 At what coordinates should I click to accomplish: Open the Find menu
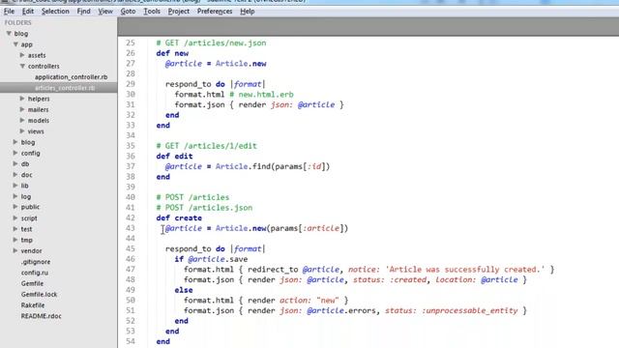(x=83, y=12)
